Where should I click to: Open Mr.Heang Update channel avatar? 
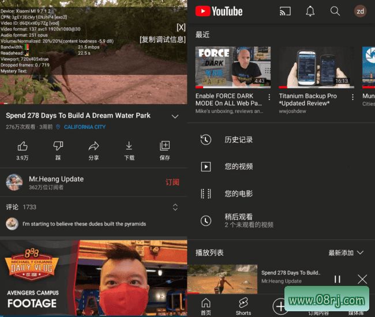(14, 182)
